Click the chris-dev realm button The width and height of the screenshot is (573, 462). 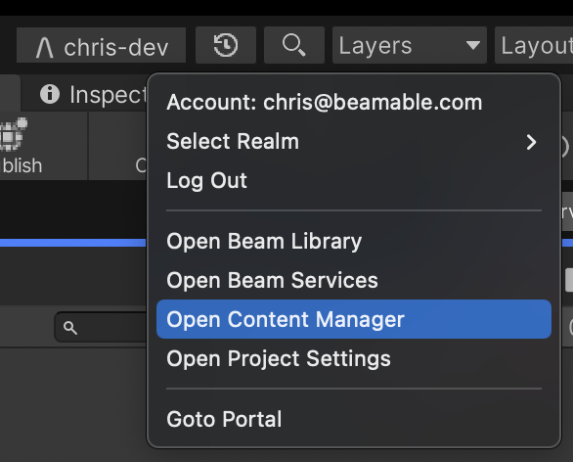102,45
